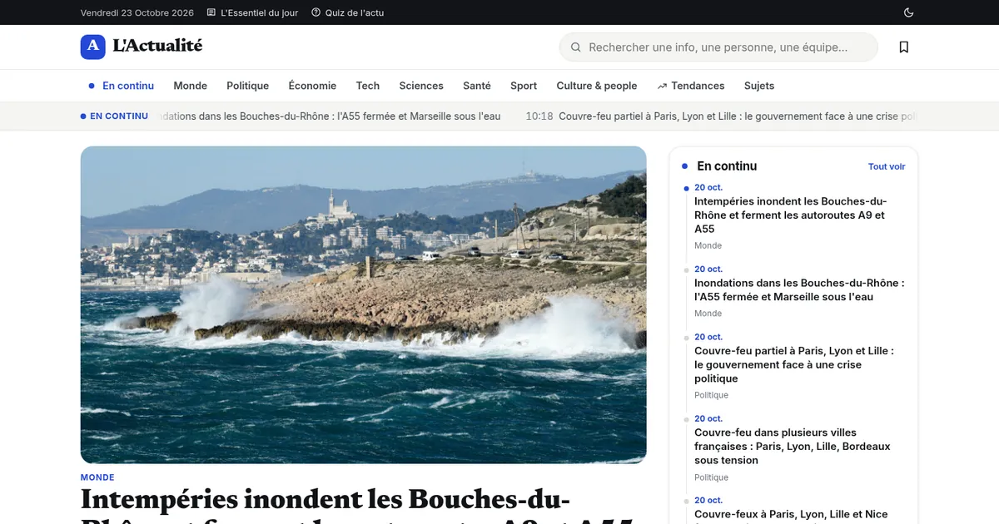Click the L'Actualité site title
999x524 pixels.
pyautogui.click(x=157, y=46)
